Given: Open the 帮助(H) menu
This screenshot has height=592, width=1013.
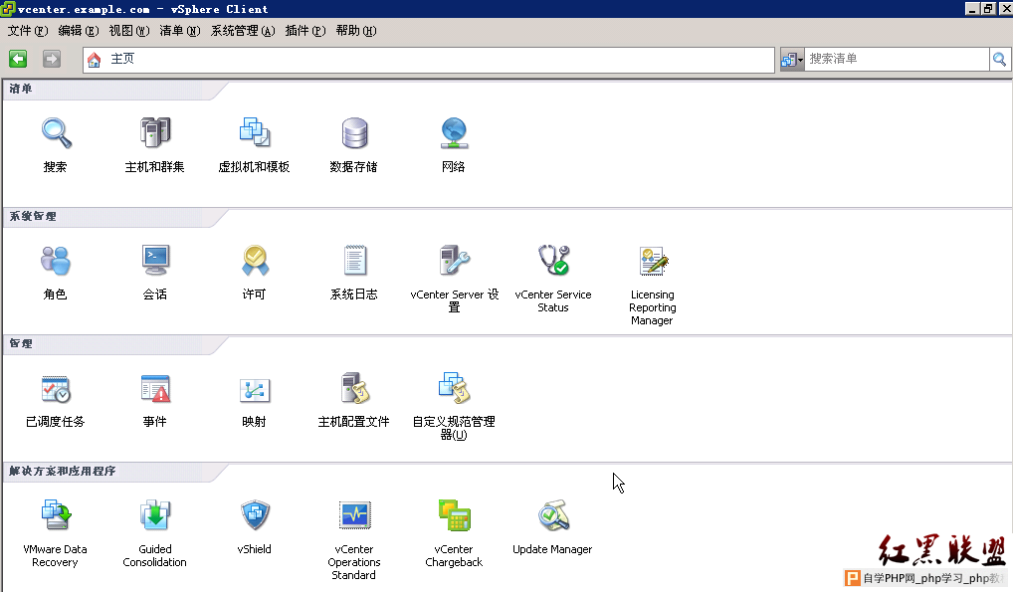Looking at the screenshot, I should coord(356,31).
